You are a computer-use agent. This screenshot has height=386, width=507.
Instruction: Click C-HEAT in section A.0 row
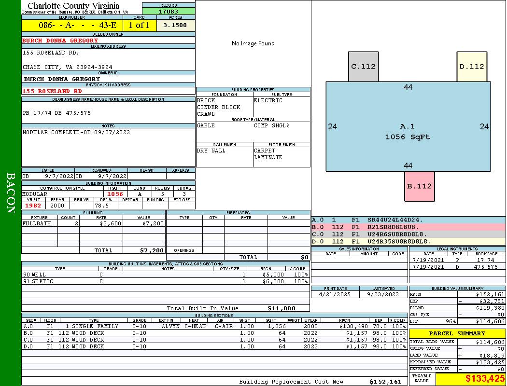(x=195, y=326)
